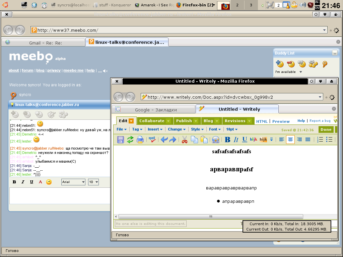Click the volume speaker icon in system tray
343x257 pixels.
(302, 5)
